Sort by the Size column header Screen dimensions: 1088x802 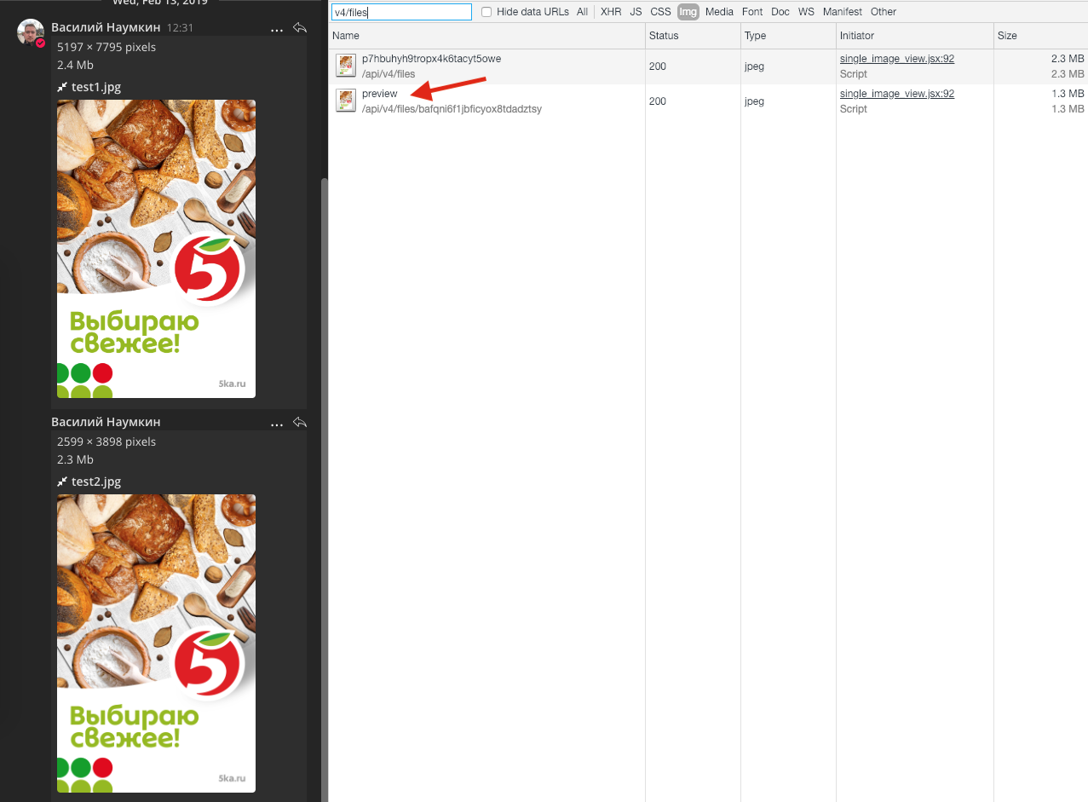click(x=1041, y=36)
